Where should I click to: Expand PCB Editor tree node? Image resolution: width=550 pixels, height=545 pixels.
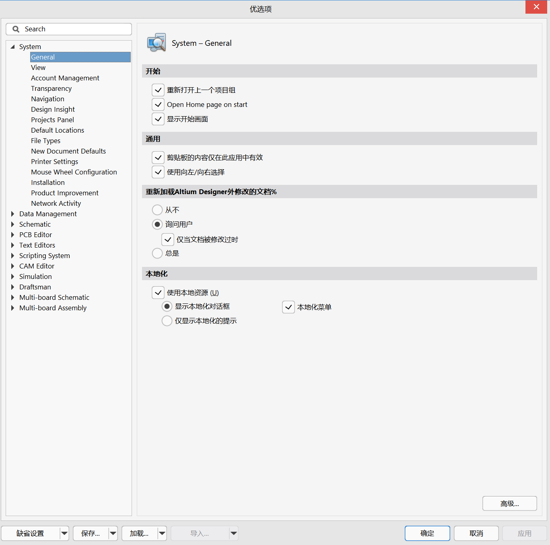click(12, 235)
